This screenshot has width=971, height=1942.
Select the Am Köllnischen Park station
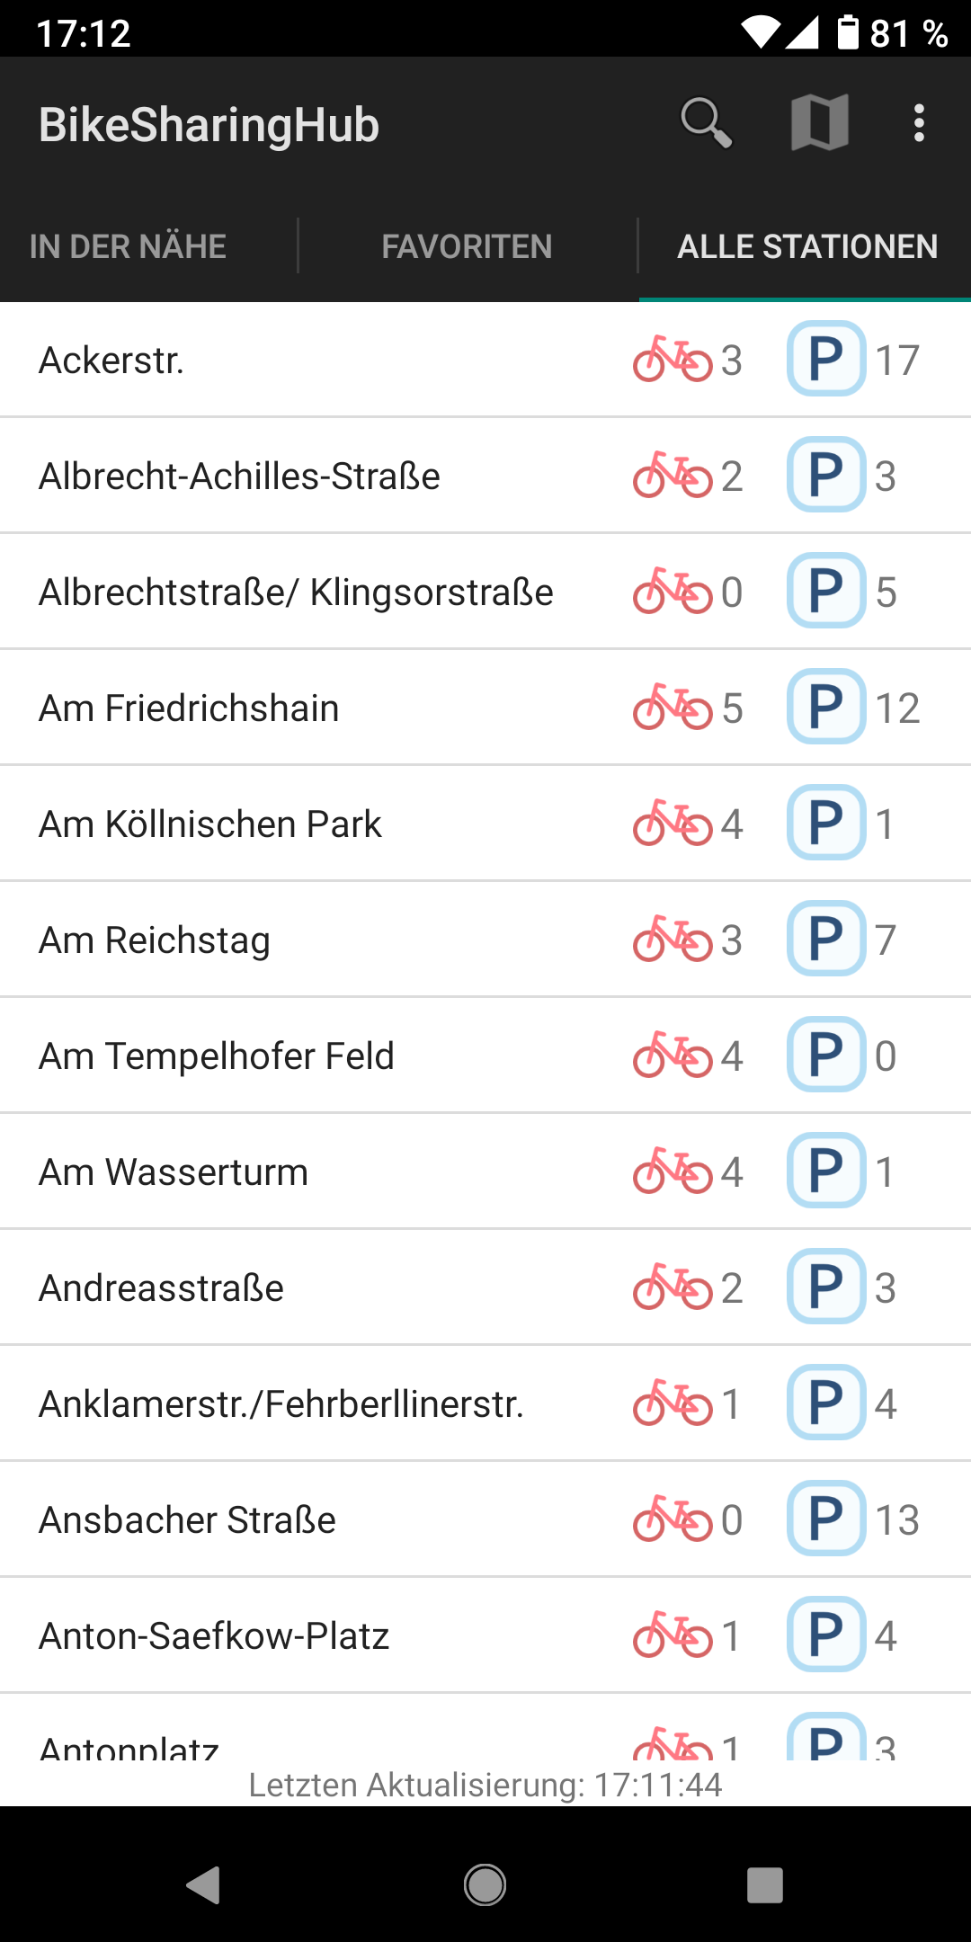(x=210, y=824)
